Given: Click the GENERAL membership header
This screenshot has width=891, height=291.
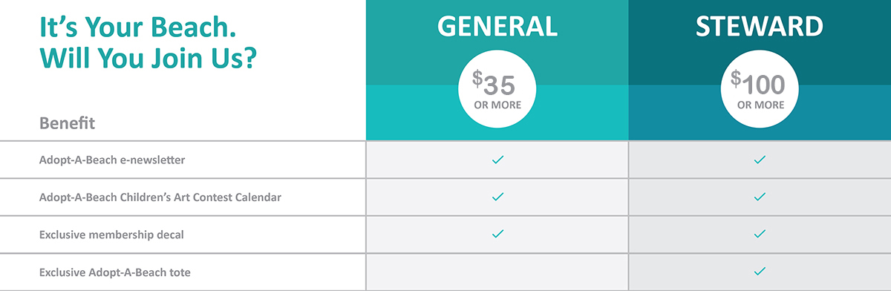Looking at the screenshot, I should point(497,27).
